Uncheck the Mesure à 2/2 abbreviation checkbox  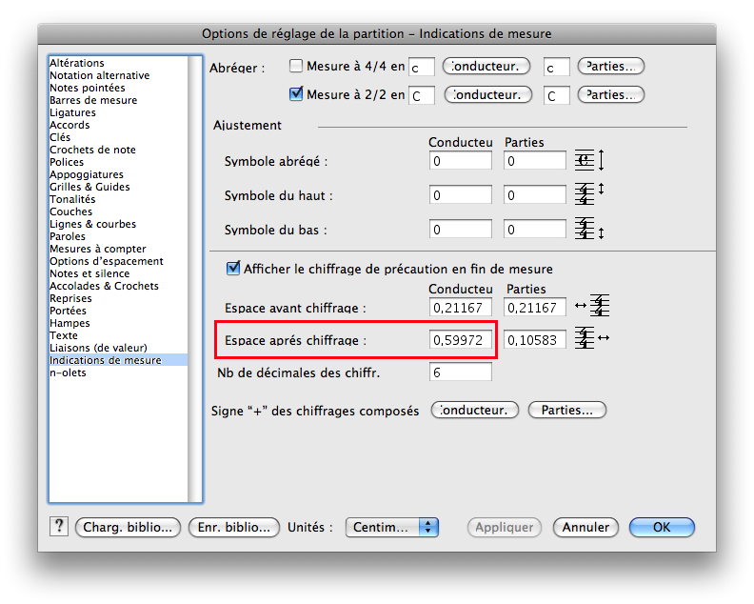[296, 94]
